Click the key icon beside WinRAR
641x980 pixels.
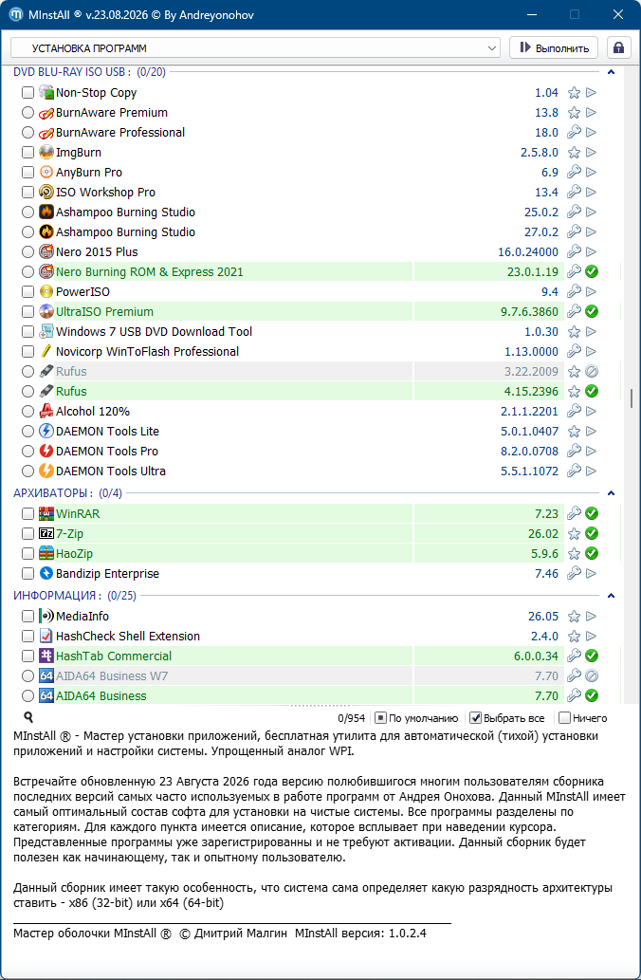click(x=574, y=514)
